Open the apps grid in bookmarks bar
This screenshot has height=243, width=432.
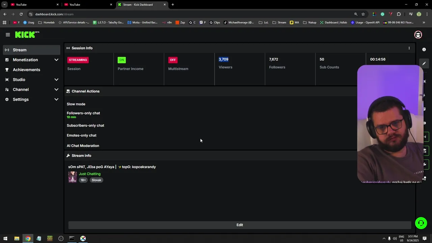[x=4, y=23]
